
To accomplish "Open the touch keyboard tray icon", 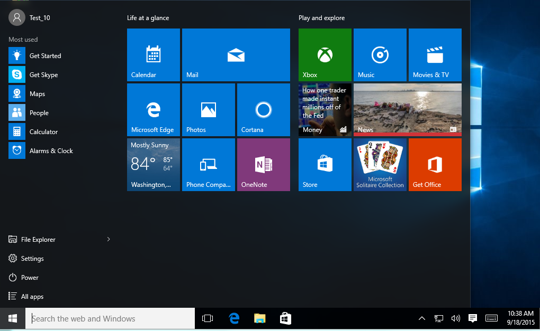I will coord(491,319).
